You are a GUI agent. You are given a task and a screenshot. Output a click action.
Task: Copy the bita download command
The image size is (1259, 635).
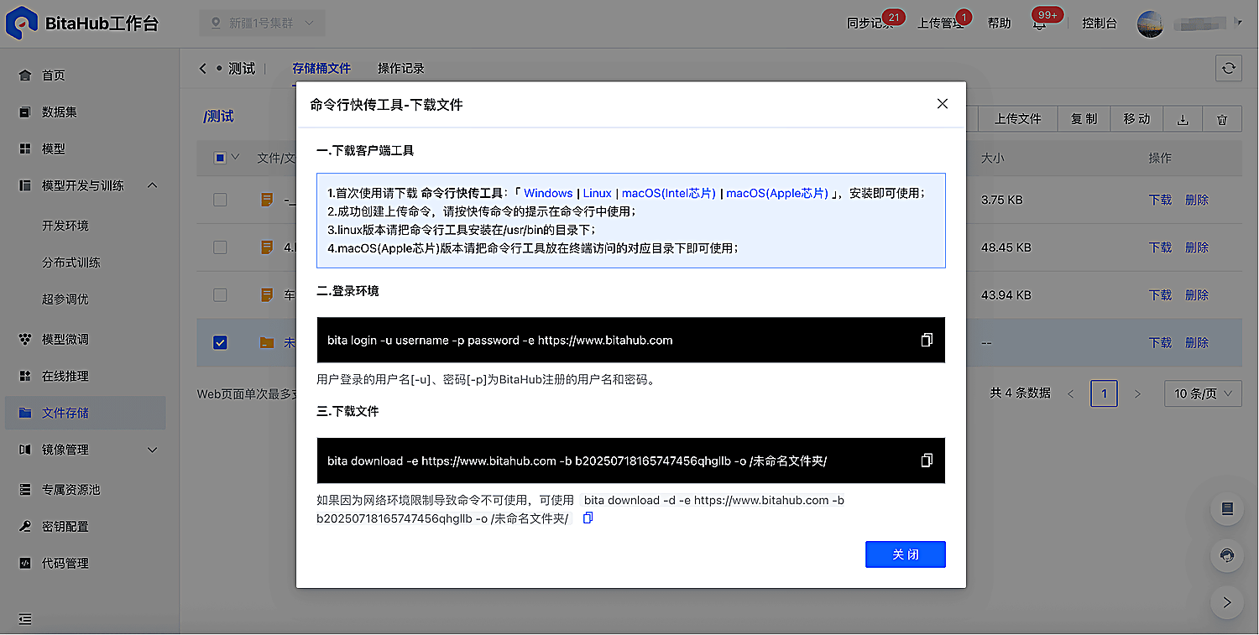[x=927, y=461]
